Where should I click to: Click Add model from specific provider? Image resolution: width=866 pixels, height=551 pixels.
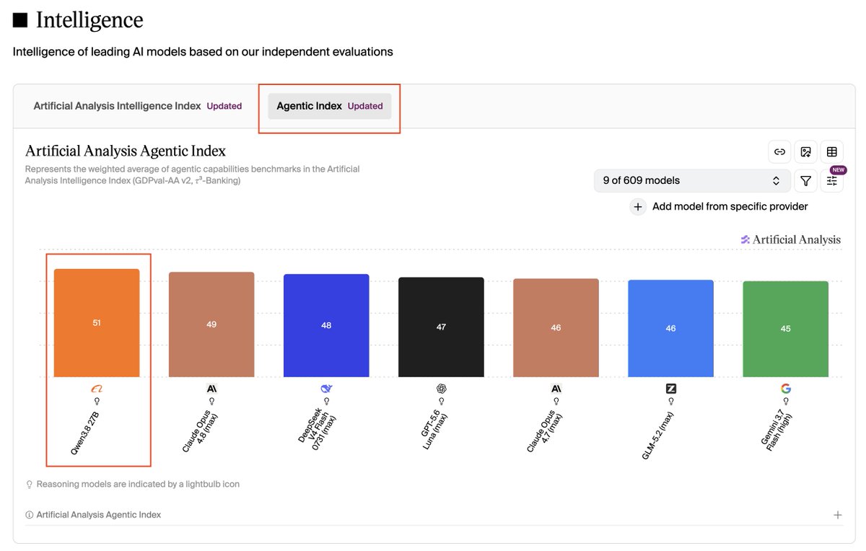[730, 207]
